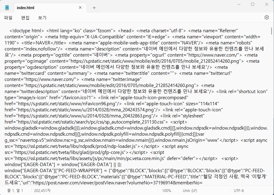
Task: Close the Notepad window
Action: coord(266,4)
